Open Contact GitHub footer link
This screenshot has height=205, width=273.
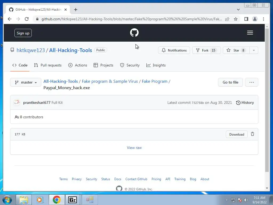pyautogui.click(x=136, y=179)
